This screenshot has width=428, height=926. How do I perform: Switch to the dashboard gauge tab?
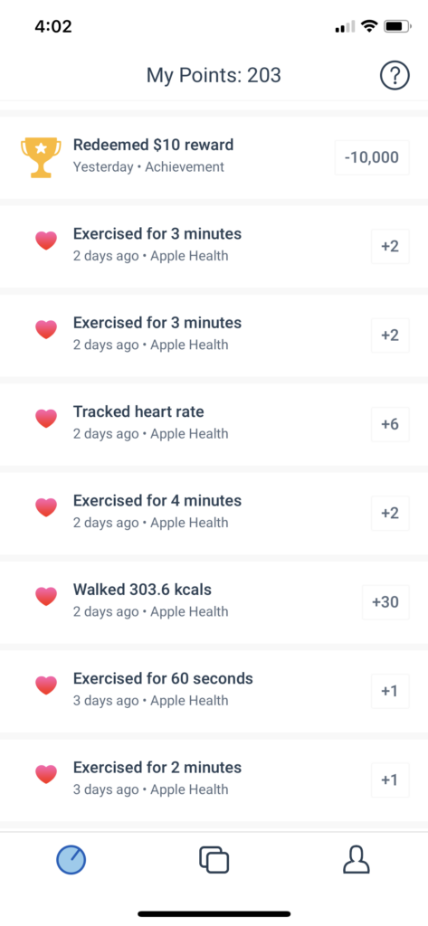click(x=71, y=859)
